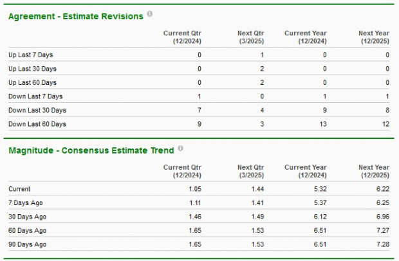The width and height of the screenshot is (399, 261).
Task: Click Next Year (12/2025) header in Agreement table
Action: click(374, 37)
